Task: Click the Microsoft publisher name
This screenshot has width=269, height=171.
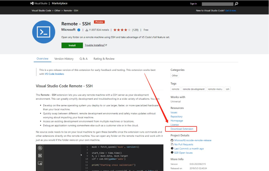Action: click(x=68, y=30)
